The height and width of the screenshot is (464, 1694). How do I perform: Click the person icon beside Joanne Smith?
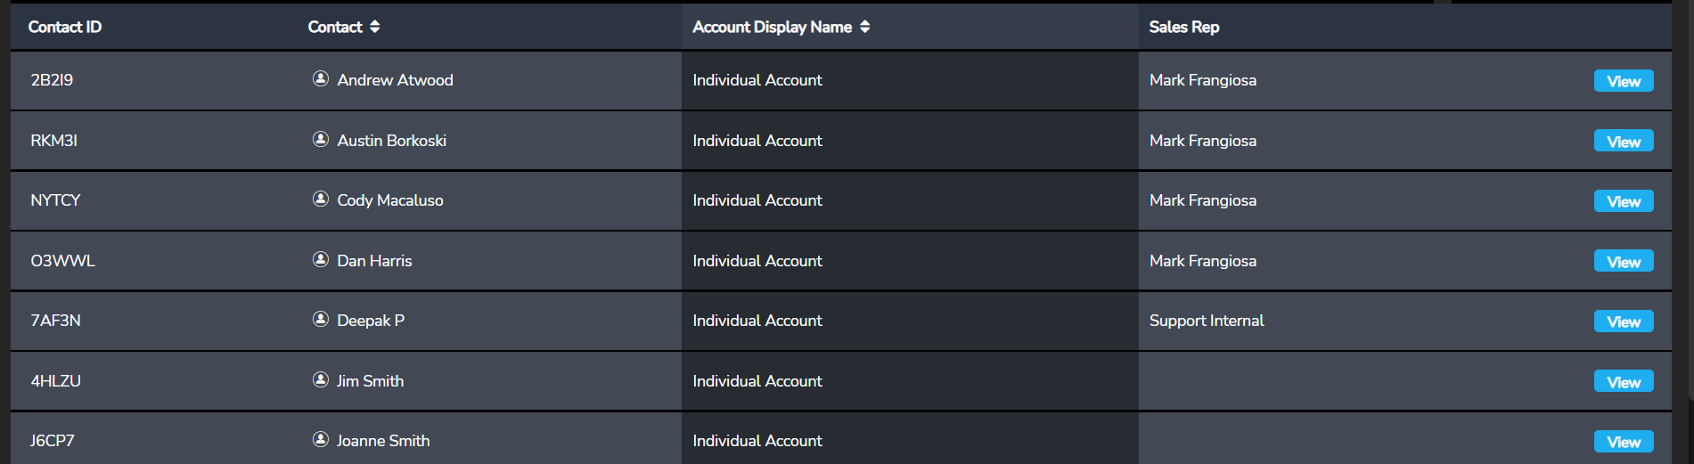tap(321, 440)
